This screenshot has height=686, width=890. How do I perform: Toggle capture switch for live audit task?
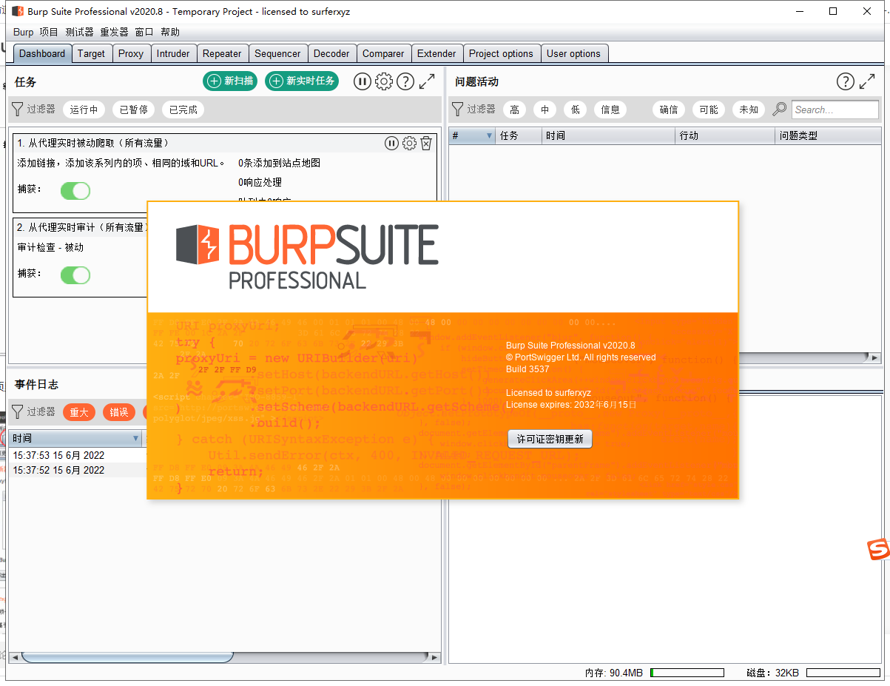coord(75,275)
